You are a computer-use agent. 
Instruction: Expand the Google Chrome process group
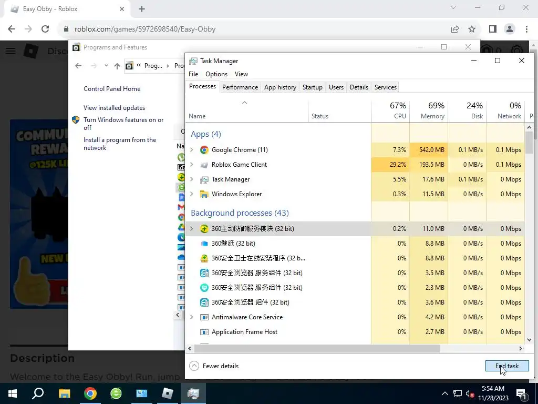pyautogui.click(x=192, y=150)
